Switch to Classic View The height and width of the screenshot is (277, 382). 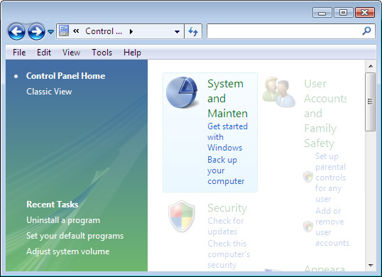coord(49,92)
